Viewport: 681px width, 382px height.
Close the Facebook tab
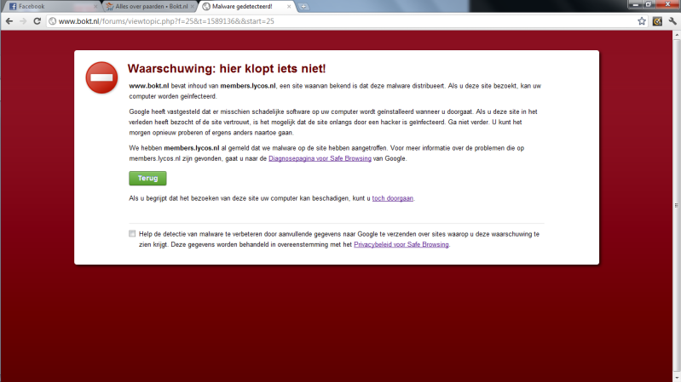(95, 7)
